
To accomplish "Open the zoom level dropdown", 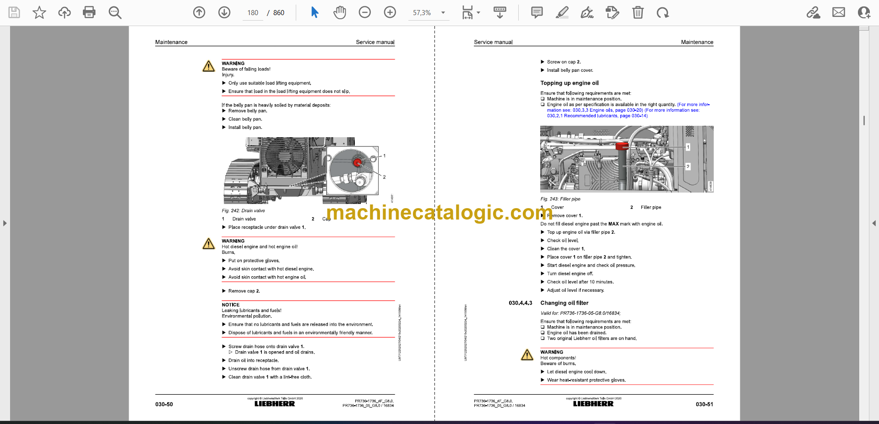I will (x=443, y=13).
